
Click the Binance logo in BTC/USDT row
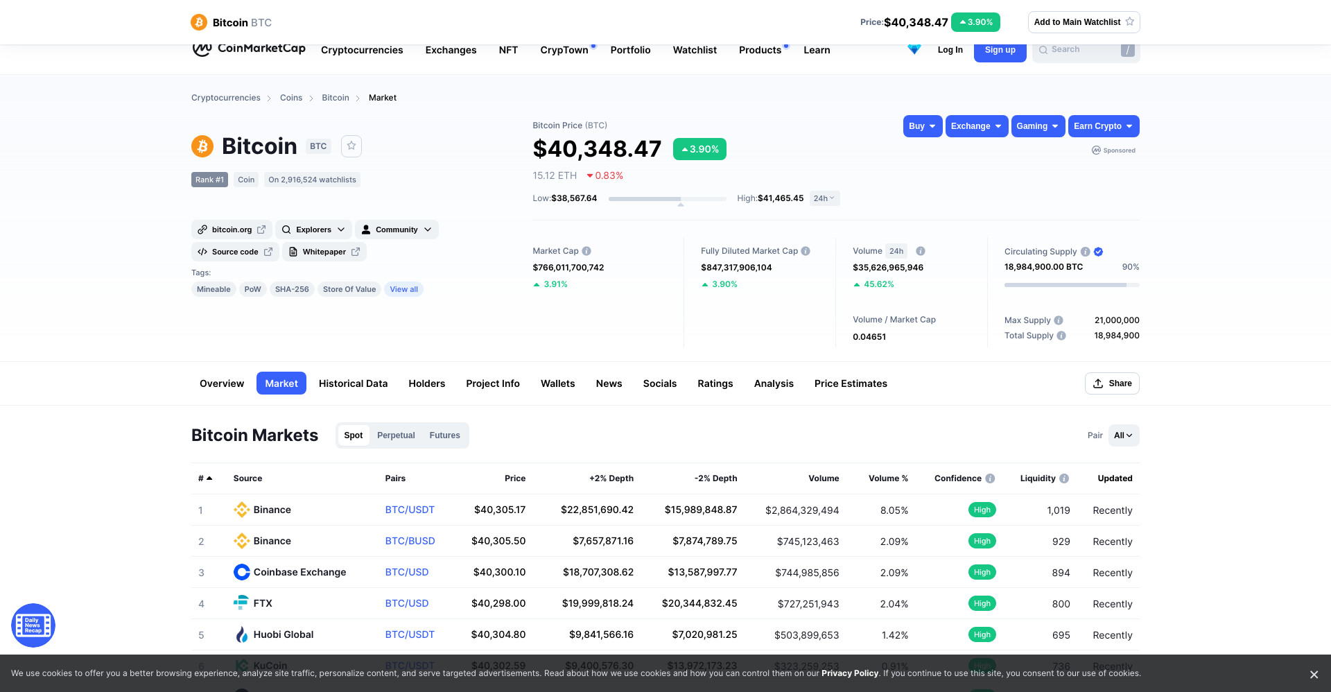(241, 510)
